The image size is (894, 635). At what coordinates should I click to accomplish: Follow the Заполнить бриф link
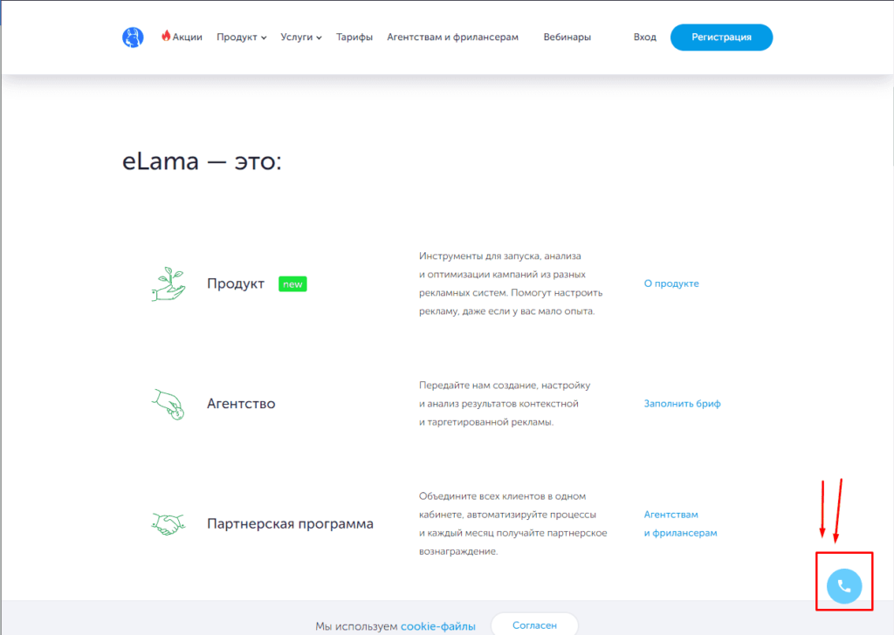[x=682, y=404]
